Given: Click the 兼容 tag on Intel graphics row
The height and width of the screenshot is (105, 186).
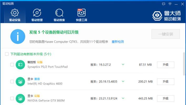Looking at the screenshot, I should coord(37,79).
